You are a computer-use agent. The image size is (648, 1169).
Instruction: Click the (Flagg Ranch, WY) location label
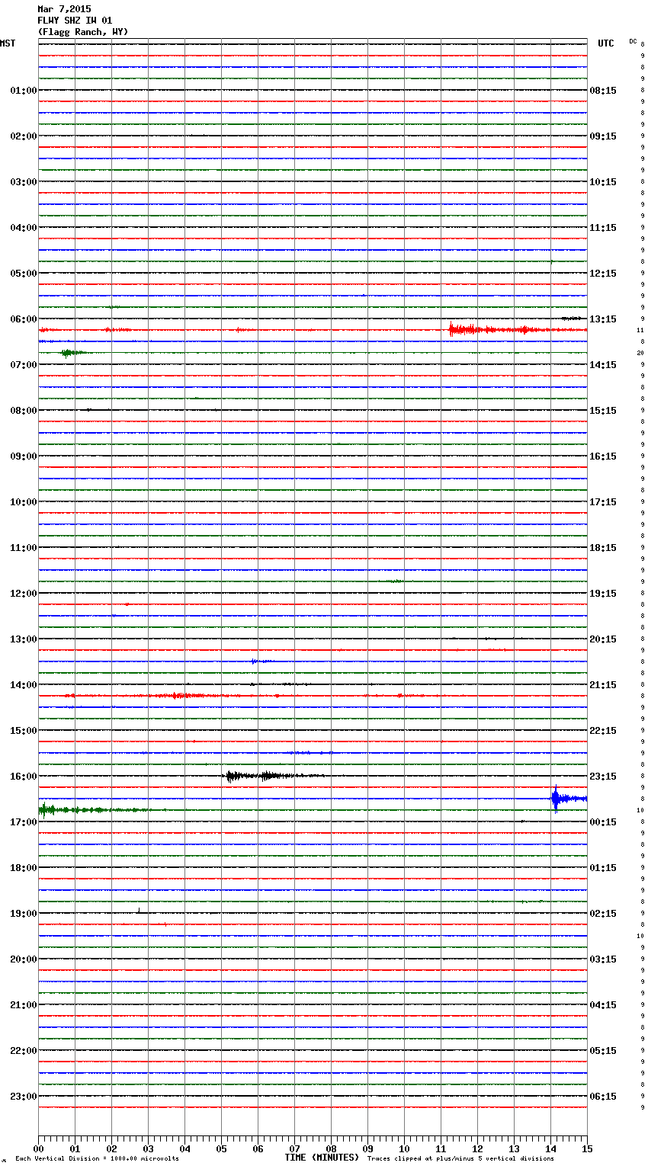click(x=83, y=32)
